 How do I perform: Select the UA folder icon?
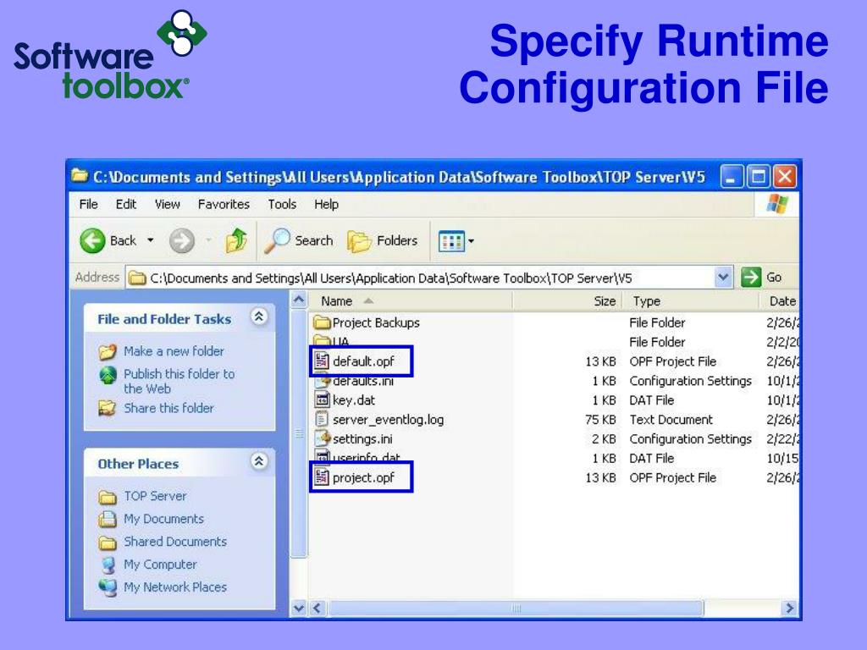click(322, 340)
